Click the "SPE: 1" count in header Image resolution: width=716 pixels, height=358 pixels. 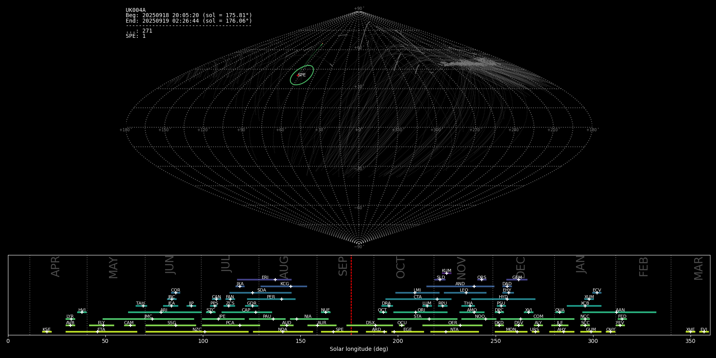136,36
